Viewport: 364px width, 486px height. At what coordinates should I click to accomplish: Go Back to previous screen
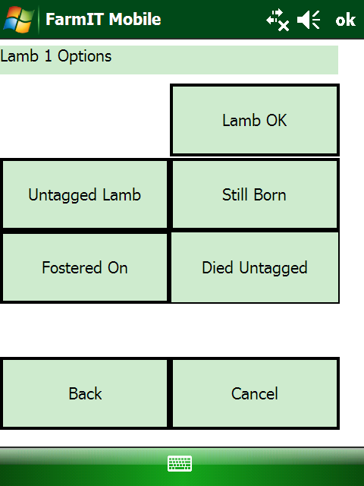click(85, 393)
